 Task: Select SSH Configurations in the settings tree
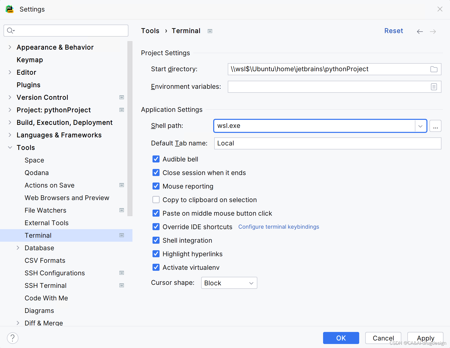(55, 273)
